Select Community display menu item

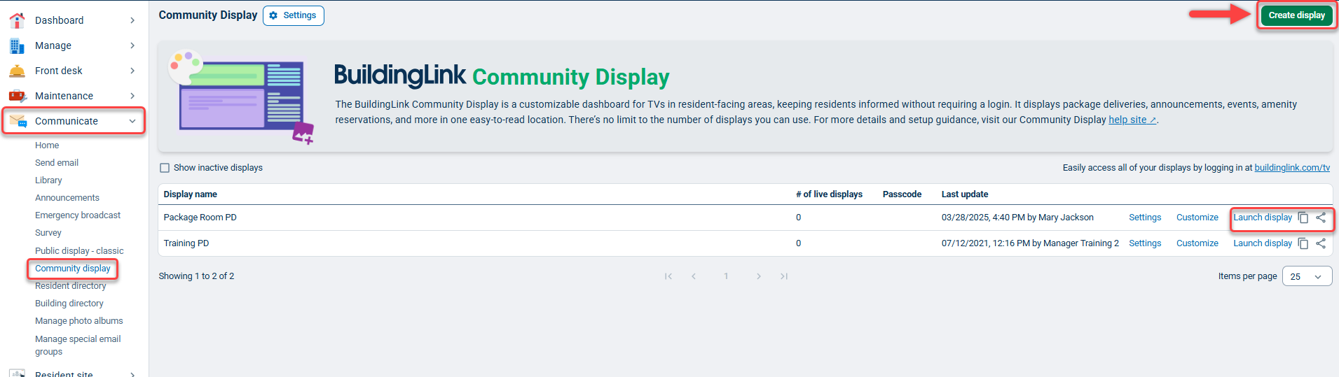click(x=73, y=269)
